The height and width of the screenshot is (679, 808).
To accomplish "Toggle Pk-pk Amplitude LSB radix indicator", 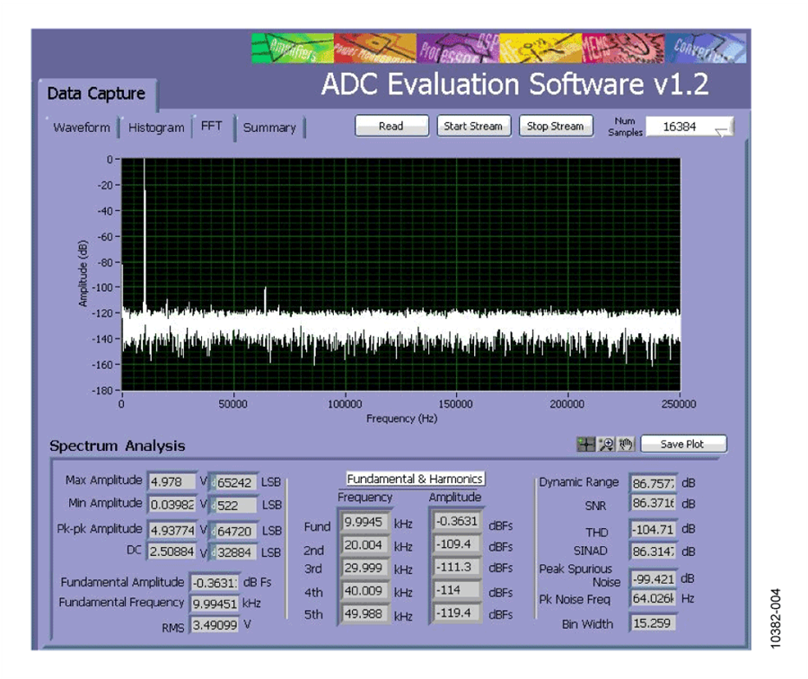I will pos(213,531).
